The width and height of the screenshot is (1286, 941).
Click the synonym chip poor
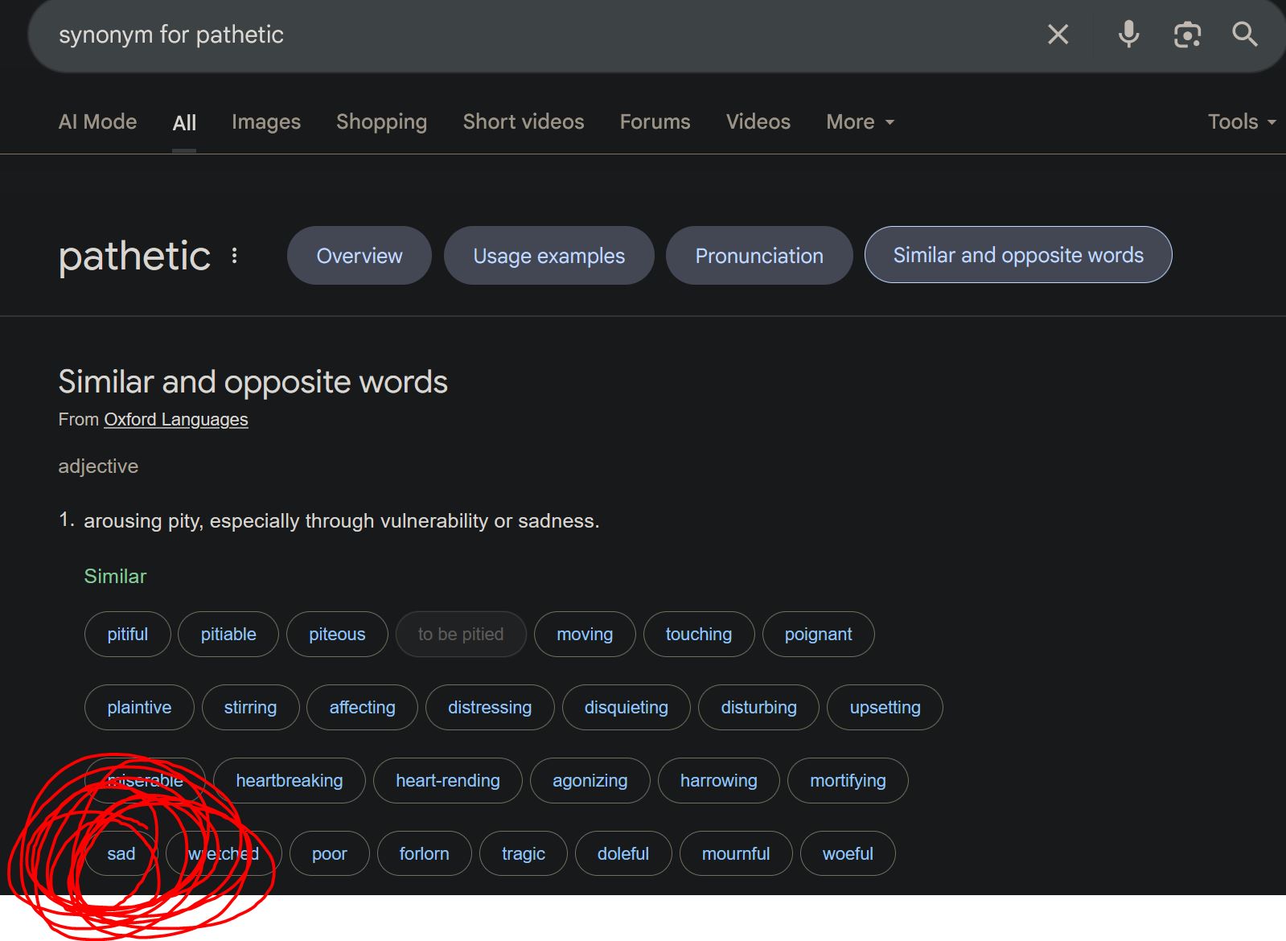pos(330,853)
